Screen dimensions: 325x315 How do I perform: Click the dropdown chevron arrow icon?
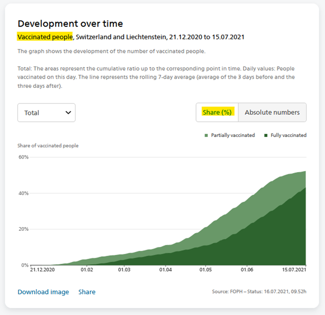[68, 113]
